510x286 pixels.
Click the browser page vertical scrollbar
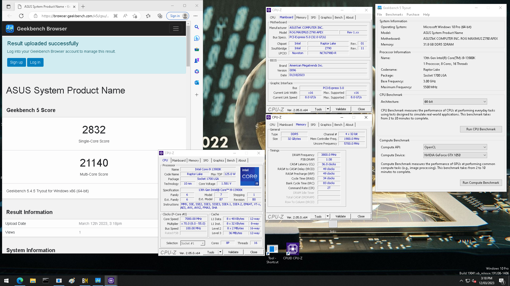point(188,46)
